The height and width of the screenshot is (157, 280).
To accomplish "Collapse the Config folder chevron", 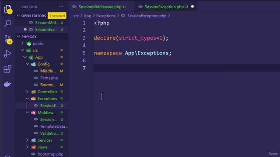I will (27, 64).
